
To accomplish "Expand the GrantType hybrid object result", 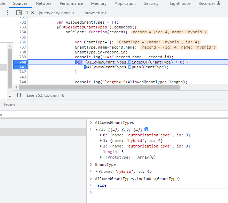I will tap(96, 172).
